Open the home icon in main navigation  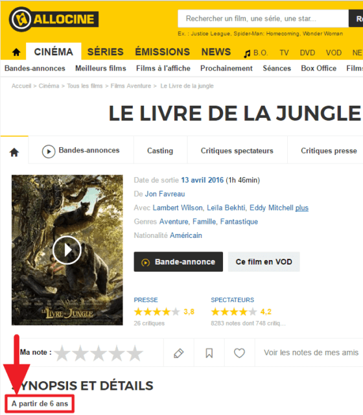16,52
